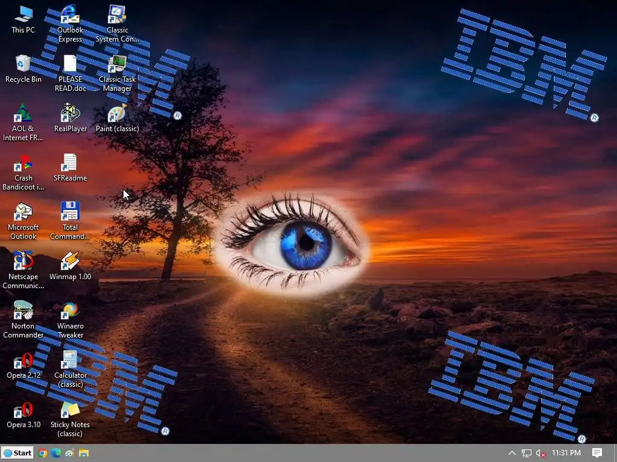This screenshot has width=617, height=462.
Task: Select the Netscape Communicator shortcut
Action: click(x=23, y=270)
